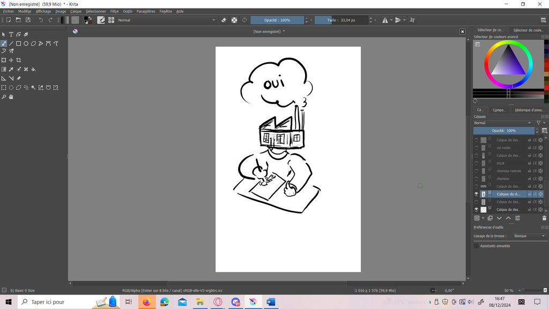Activate the Pan hand tool

[11, 97]
